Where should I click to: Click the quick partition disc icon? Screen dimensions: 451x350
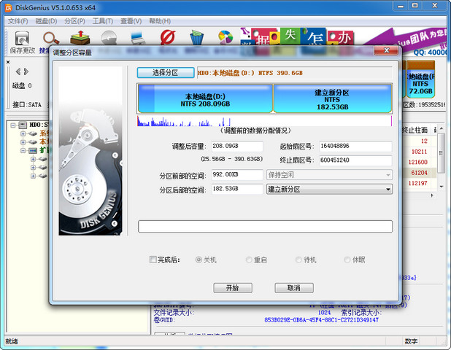click(109, 38)
